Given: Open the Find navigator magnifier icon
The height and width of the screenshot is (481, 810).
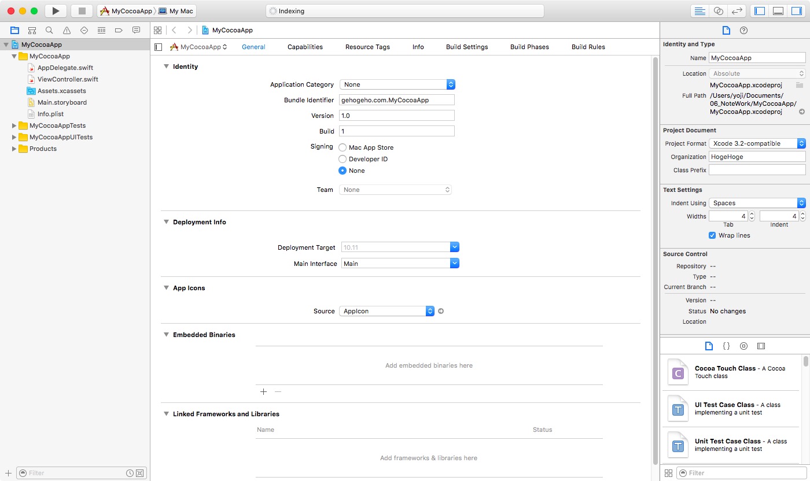Looking at the screenshot, I should 50,30.
